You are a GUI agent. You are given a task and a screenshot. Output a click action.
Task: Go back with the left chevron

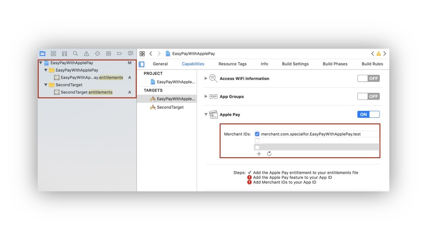(x=151, y=54)
